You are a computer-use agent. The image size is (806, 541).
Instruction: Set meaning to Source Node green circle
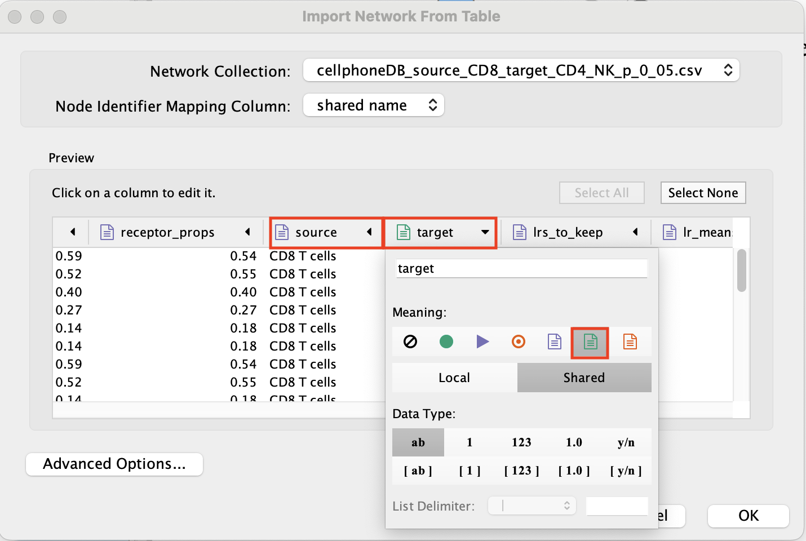click(446, 342)
